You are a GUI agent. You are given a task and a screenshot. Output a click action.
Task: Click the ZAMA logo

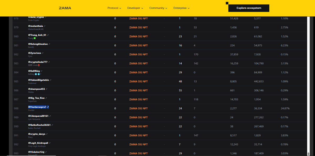(65, 8)
